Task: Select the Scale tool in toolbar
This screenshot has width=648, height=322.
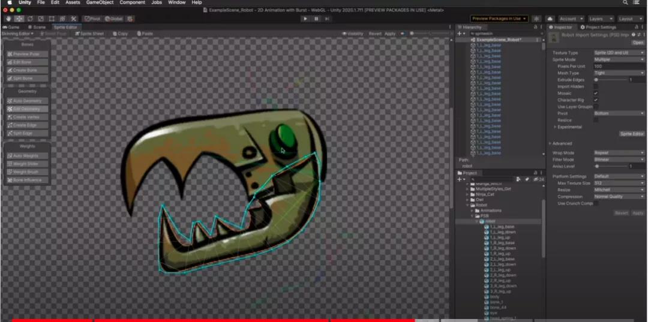Action: click(x=41, y=19)
